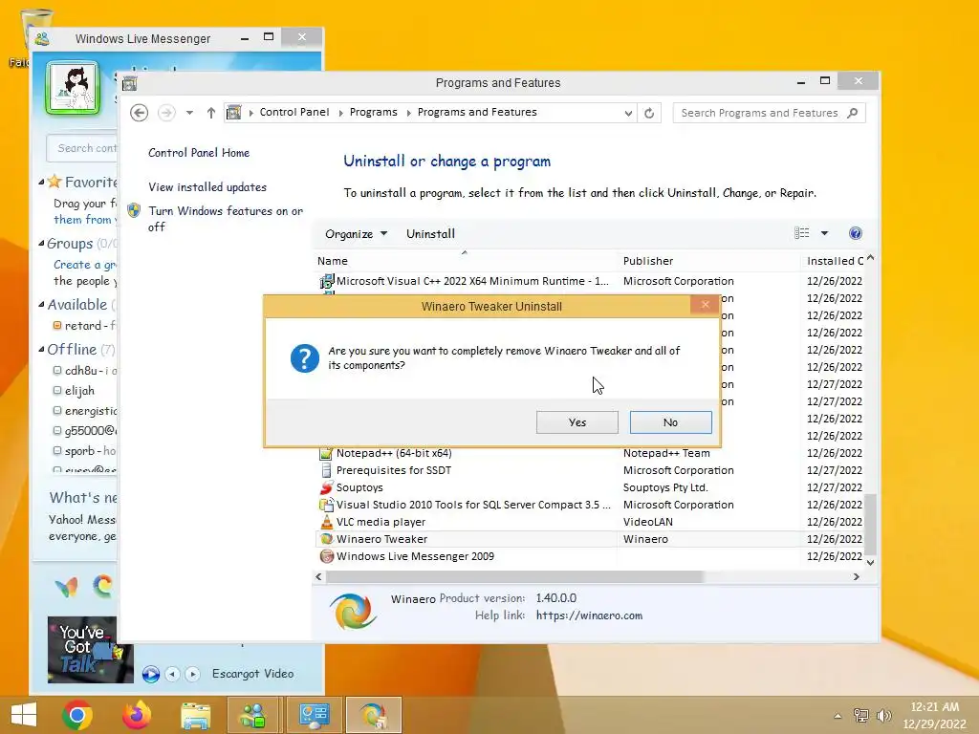Screen dimensions: 979x734
Task: Collapse the Available contacts group
Action: (x=41, y=305)
